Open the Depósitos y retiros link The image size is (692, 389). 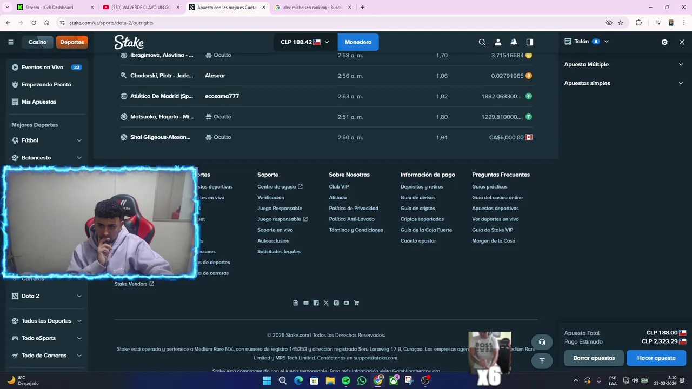(x=422, y=187)
